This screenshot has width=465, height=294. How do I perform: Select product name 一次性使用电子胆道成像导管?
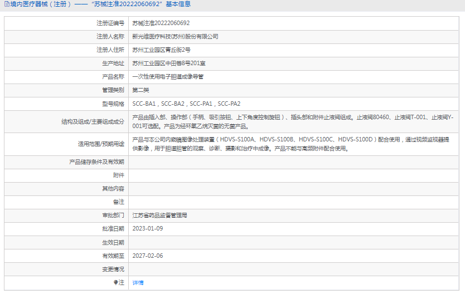coord(168,77)
